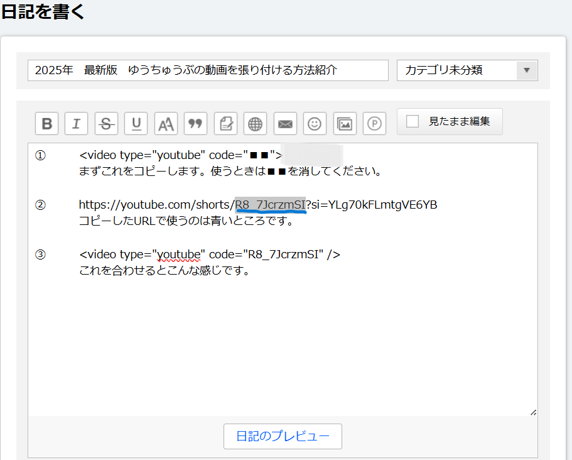Apply strikethrough with the S icon
Viewport: 572px width, 460px height.
106,123
